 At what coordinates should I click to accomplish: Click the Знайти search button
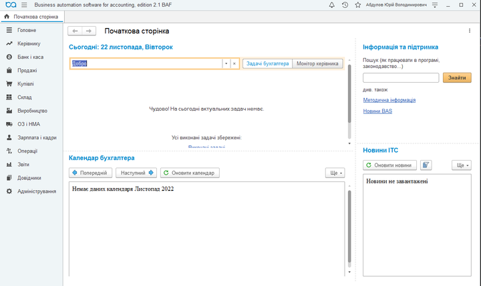[457, 78]
